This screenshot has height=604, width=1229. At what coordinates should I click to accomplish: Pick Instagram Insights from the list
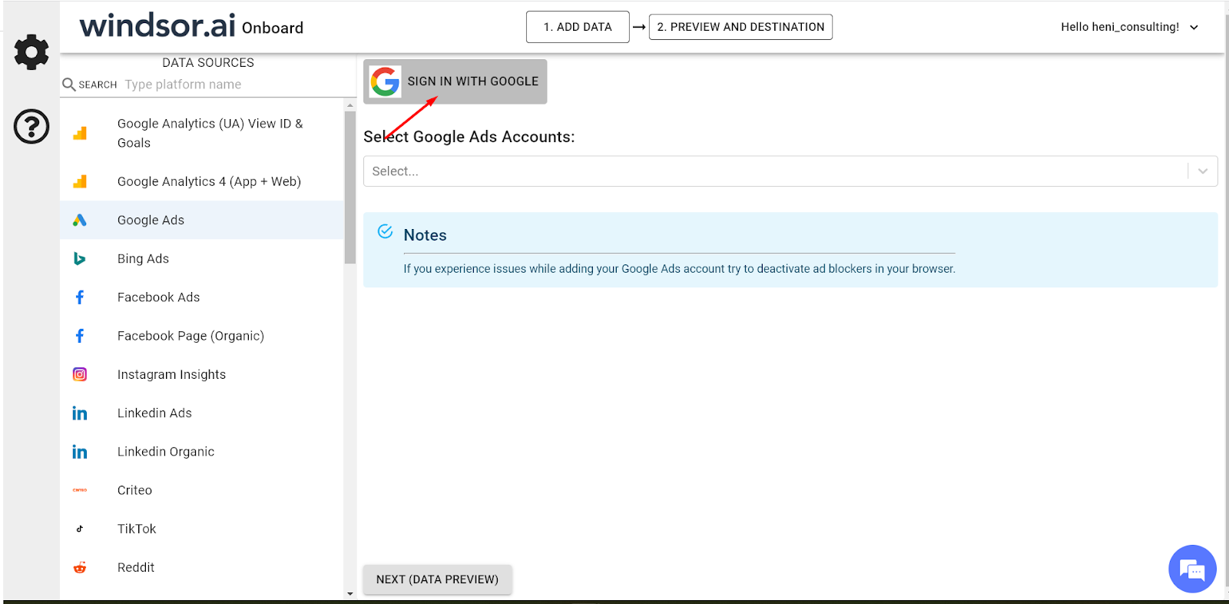coord(202,374)
